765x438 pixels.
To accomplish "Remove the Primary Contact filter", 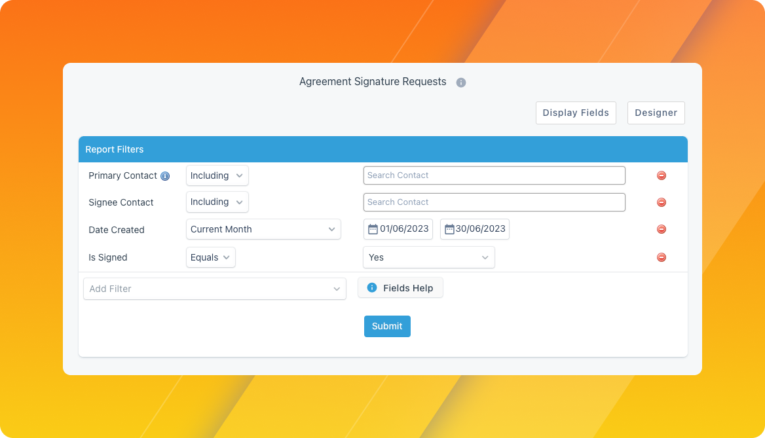I will click(x=662, y=175).
